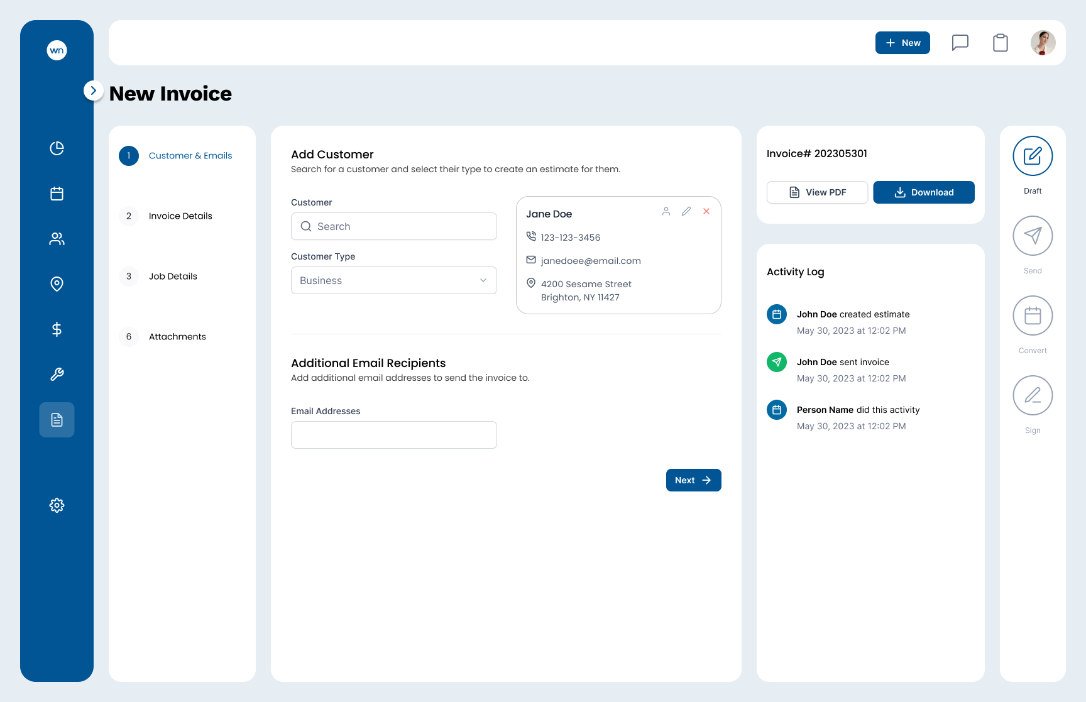Screen dimensions: 1086x702
Task: Click the John Doe created estimate icon
Action: [x=777, y=314]
